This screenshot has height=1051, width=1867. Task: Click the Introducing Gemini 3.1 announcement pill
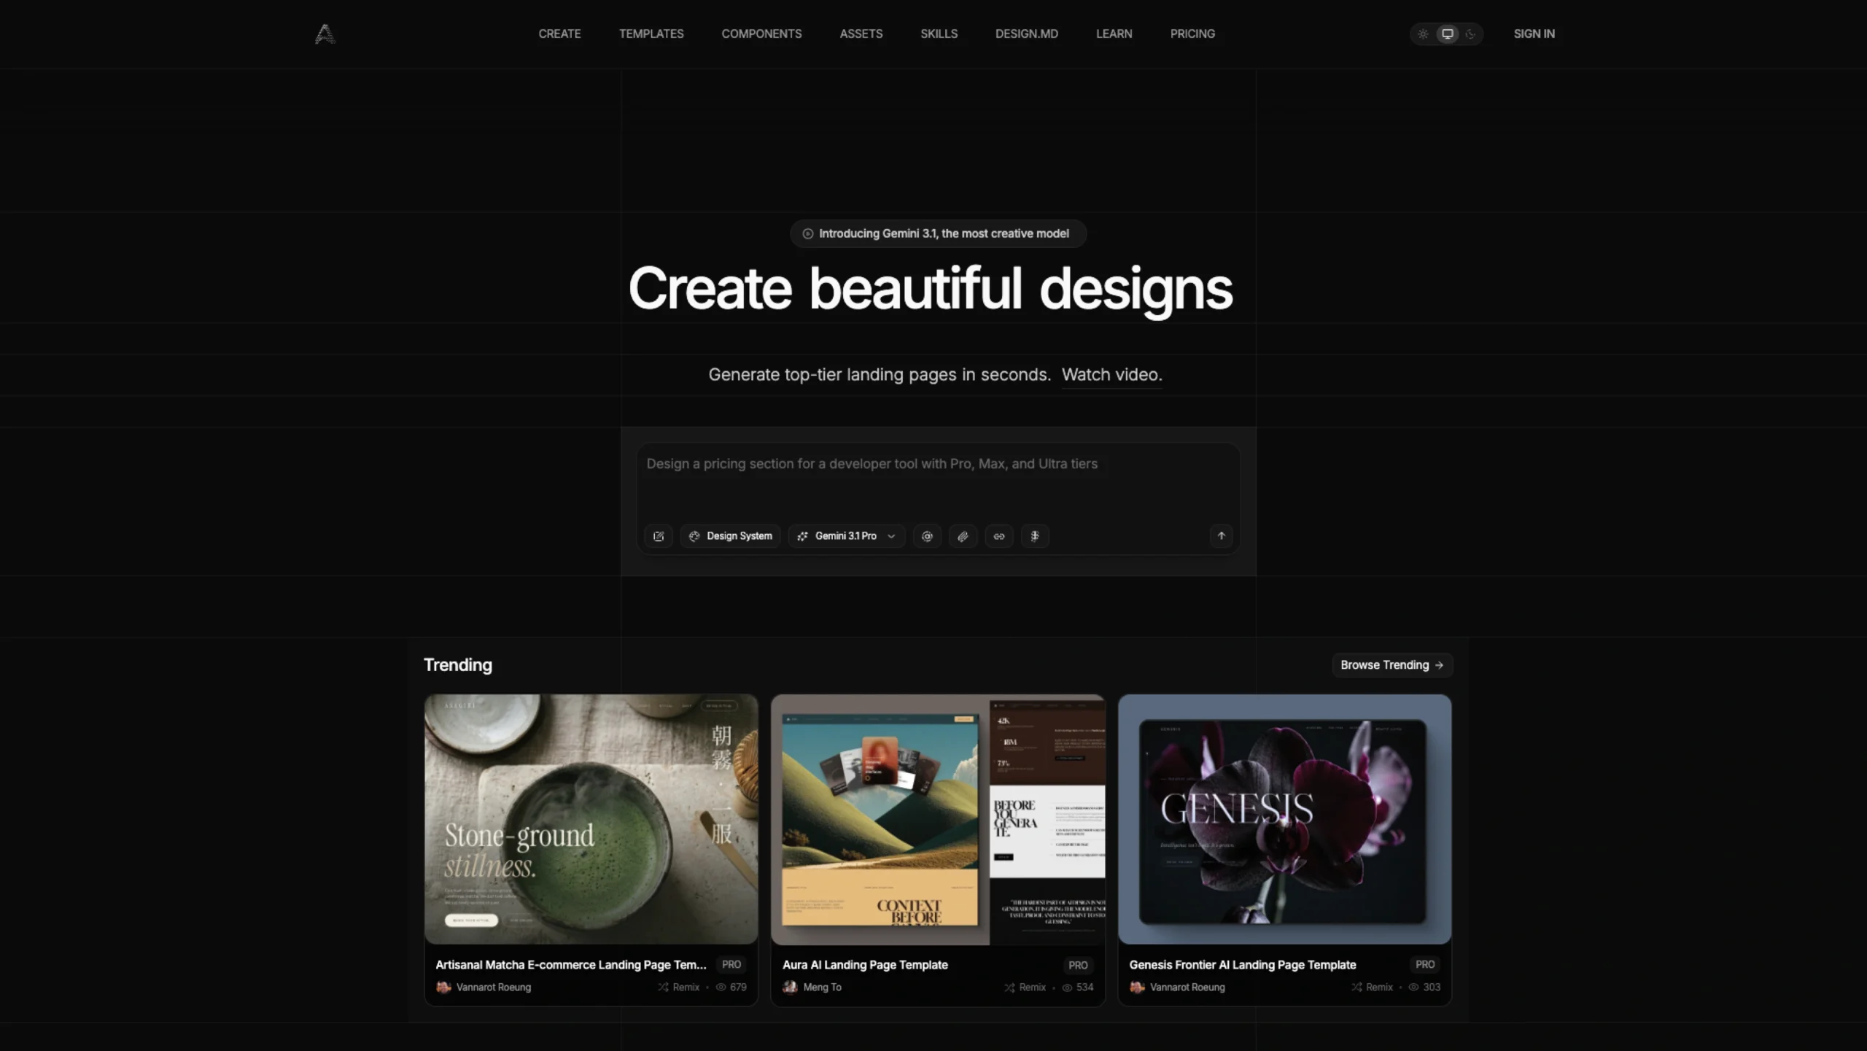point(938,233)
